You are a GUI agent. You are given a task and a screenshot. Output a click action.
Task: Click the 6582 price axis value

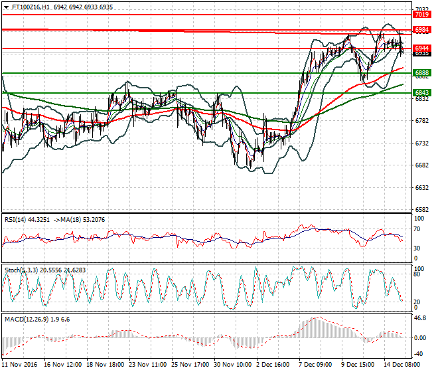(422, 209)
